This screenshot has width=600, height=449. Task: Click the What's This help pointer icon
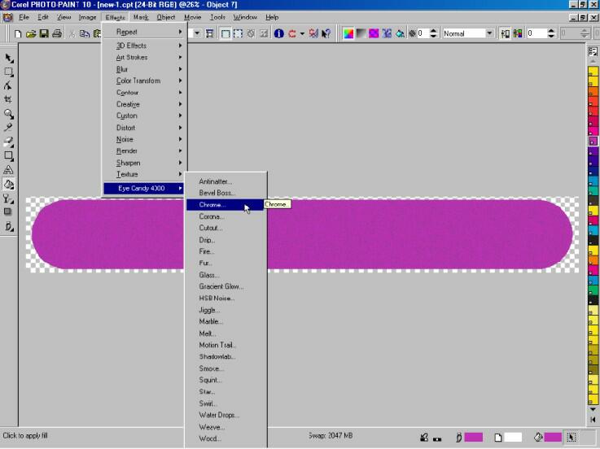pos(326,33)
